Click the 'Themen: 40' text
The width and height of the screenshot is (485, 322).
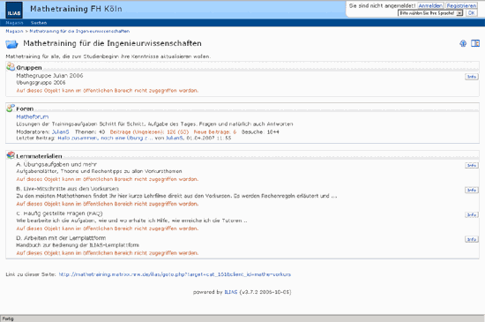click(90, 132)
